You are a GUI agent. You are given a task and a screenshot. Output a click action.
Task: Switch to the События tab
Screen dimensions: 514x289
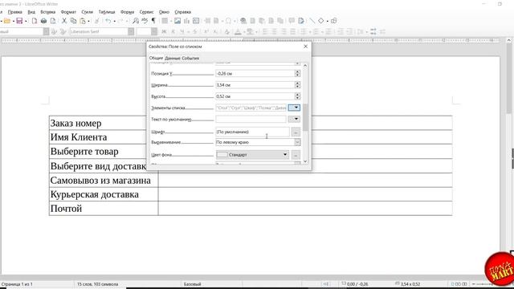click(190, 58)
